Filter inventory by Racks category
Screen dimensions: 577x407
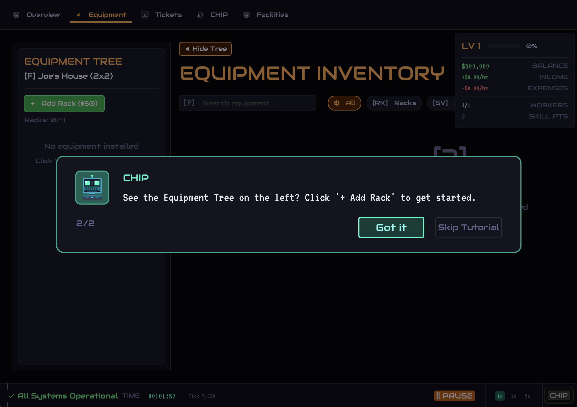coord(394,103)
